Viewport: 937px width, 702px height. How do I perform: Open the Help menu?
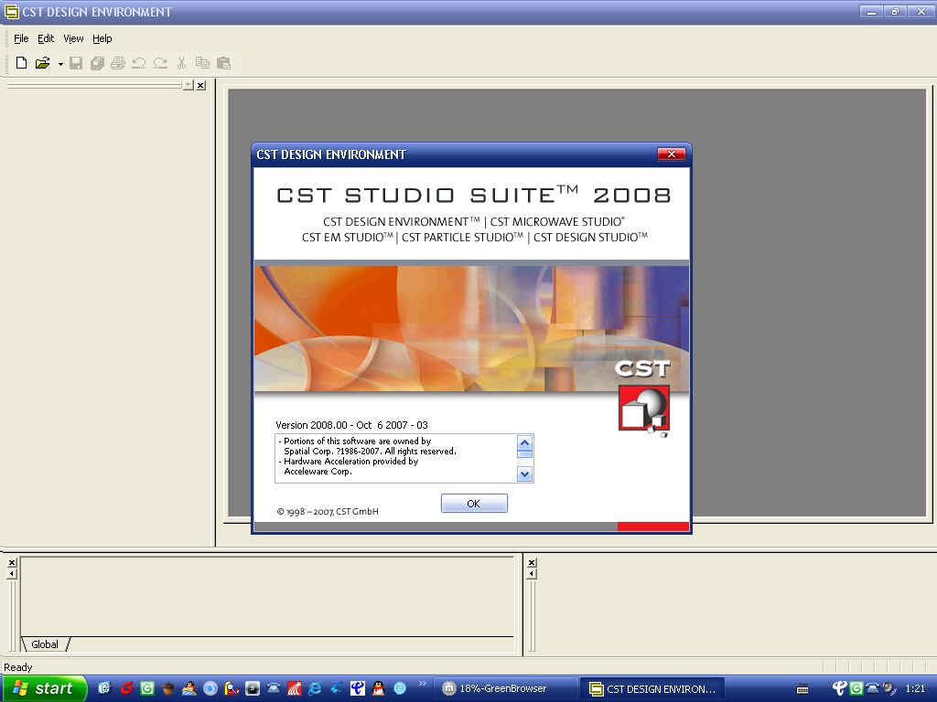point(102,38)
